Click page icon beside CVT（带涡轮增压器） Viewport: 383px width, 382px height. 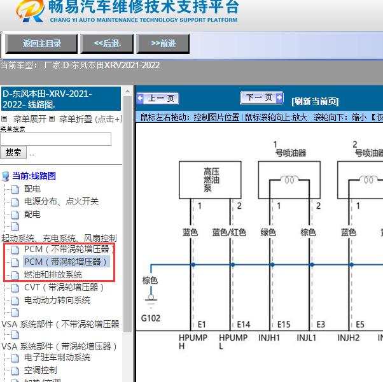[x=15, y=288]
